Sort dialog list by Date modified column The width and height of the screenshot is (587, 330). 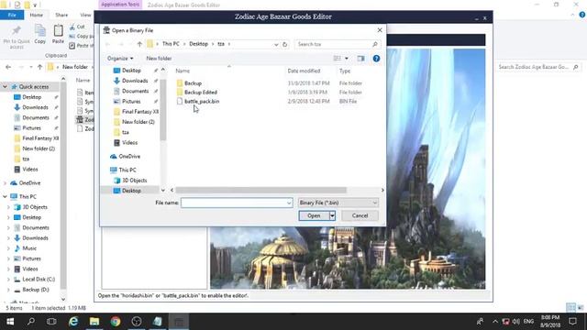click(x=304, y=71)
